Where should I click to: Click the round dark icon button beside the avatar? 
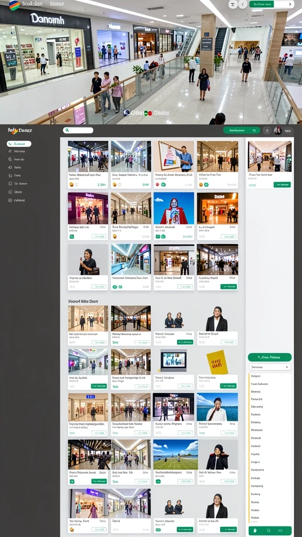(267, 131)
